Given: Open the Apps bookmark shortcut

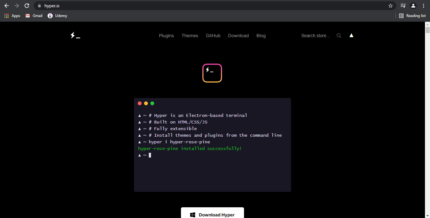Looking at the screenshot, I should click(12, 16).
